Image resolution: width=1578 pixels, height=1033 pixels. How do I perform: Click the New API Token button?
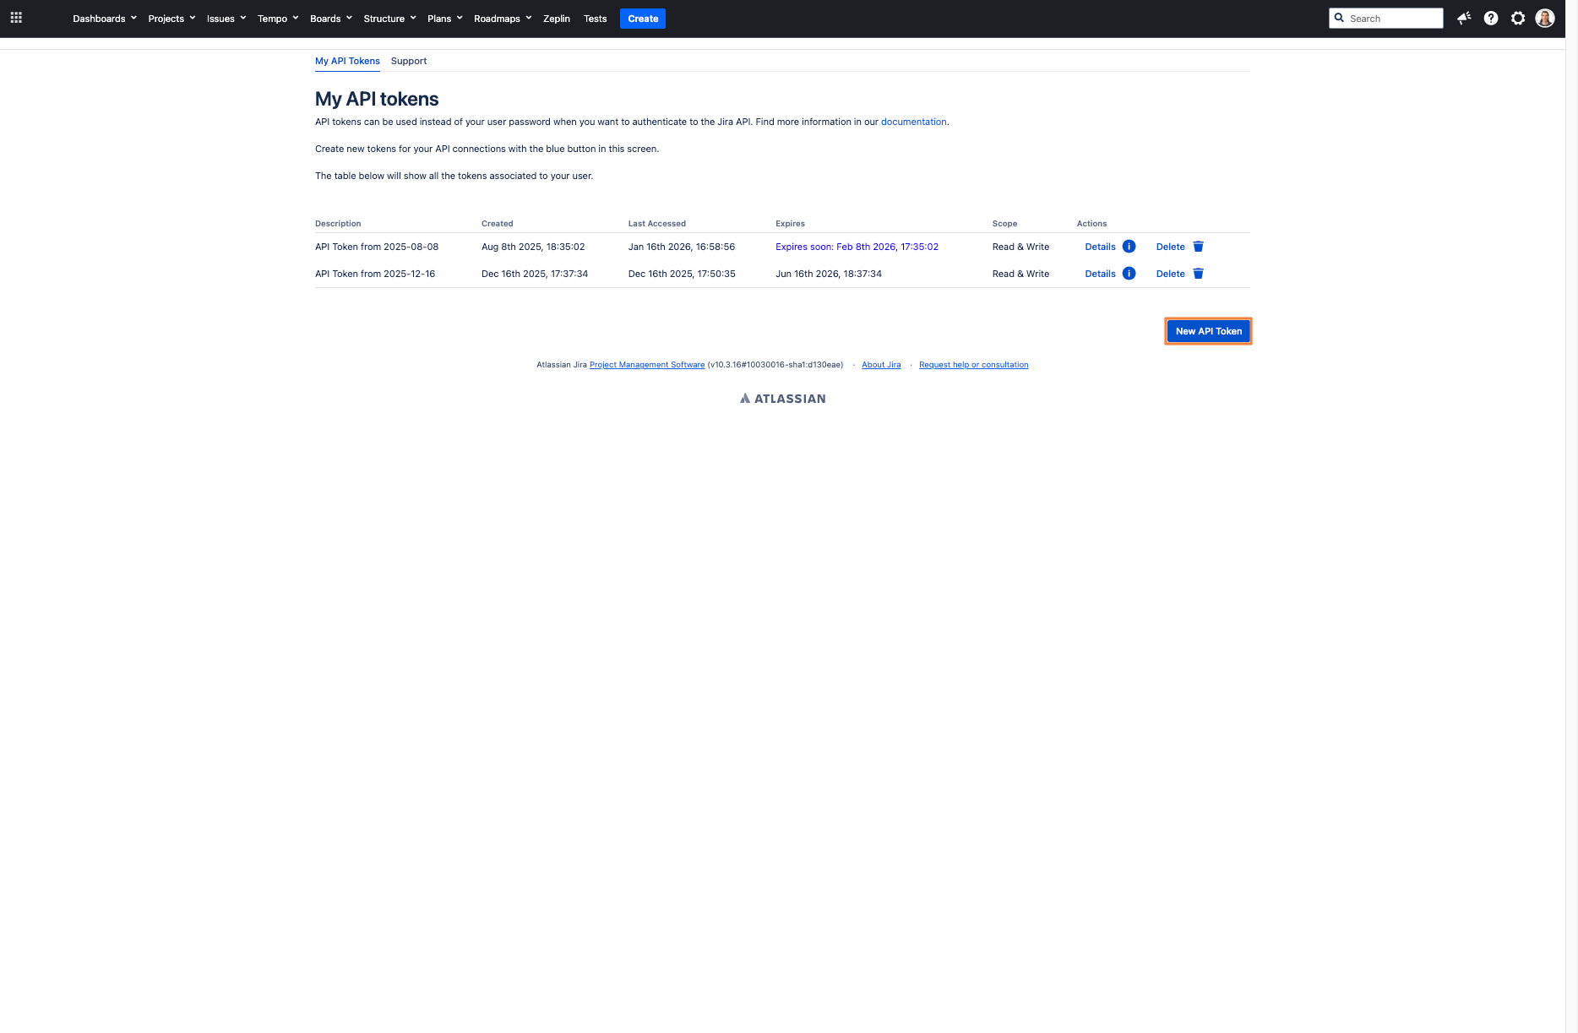(x=1207, y=330)
